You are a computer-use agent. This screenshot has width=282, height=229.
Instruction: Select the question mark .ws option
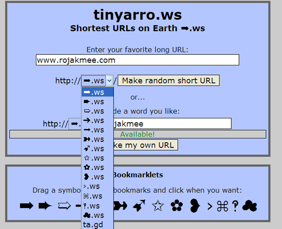98,206
